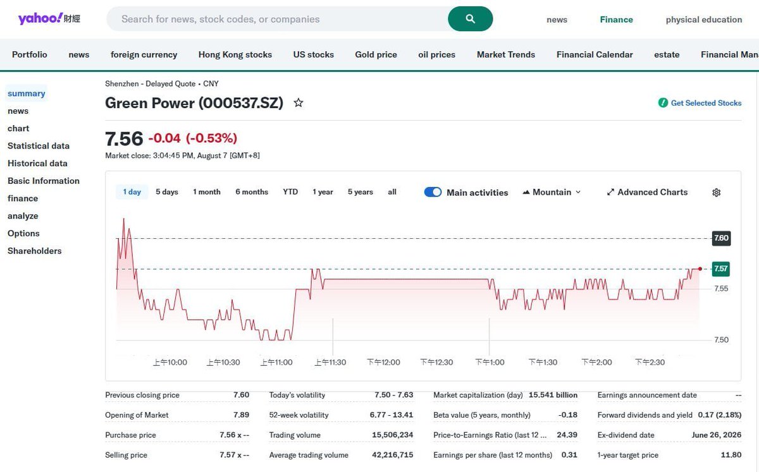759x472 pixels.
Task: Open Basic Information in sidebar
Action: [x=44, y=181]
